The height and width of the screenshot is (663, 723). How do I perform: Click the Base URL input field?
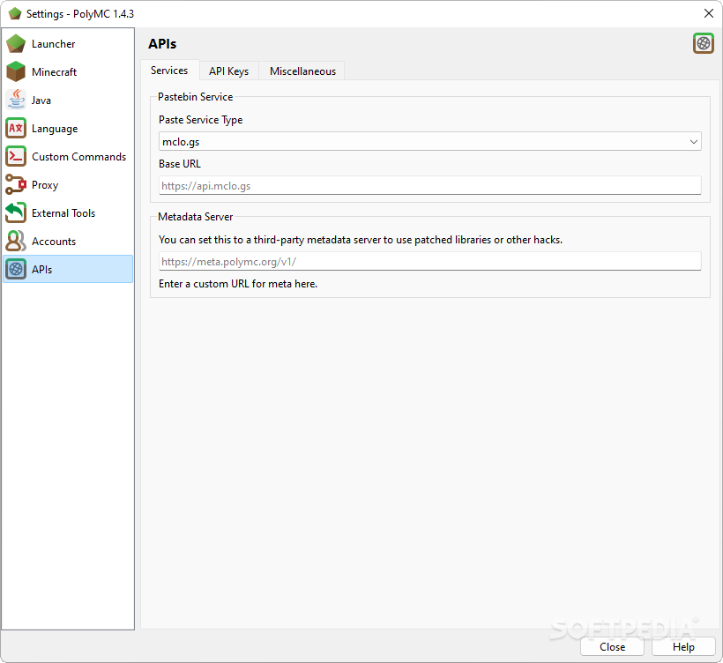pyautogui.click(x=429, y=185)
